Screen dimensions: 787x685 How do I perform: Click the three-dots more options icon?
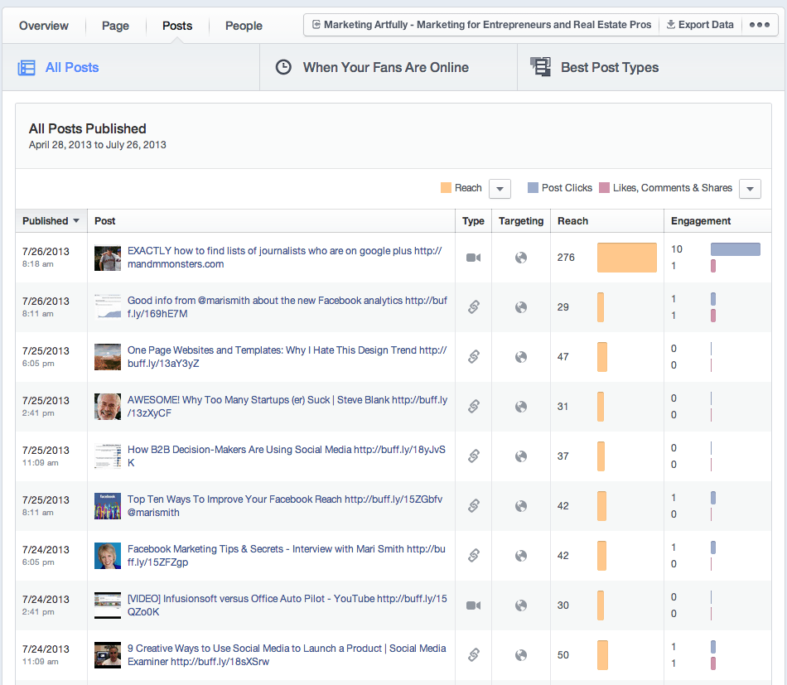tap(760, 25)
